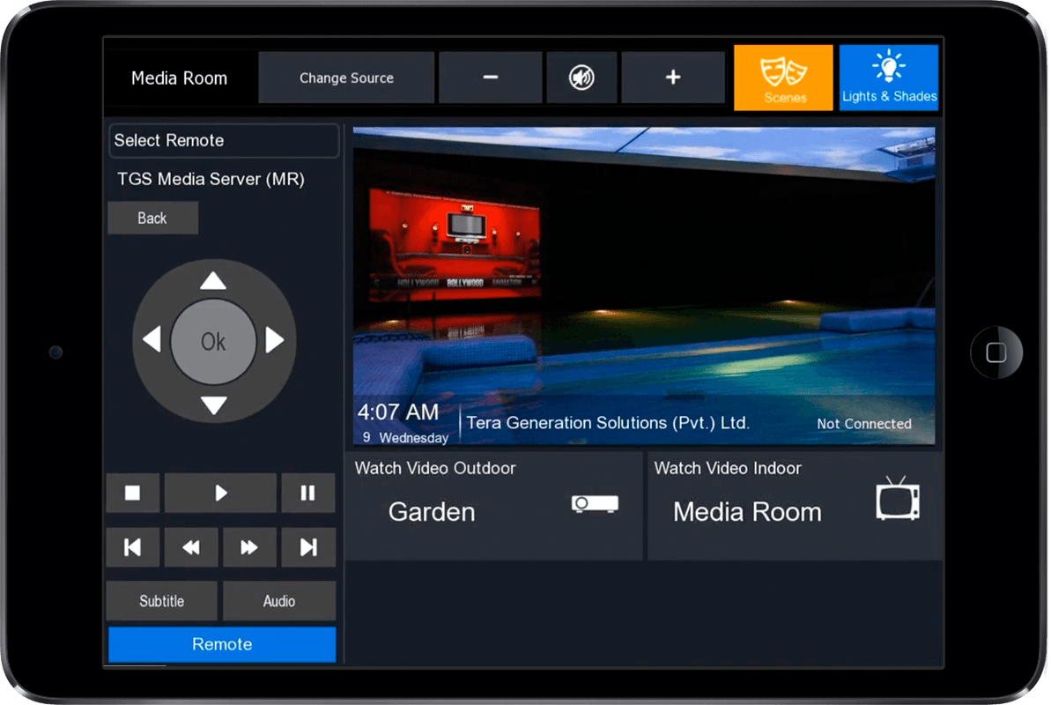Fast forward the media
Viewport: 1051px width, 705px height.
tap(249, 547)
